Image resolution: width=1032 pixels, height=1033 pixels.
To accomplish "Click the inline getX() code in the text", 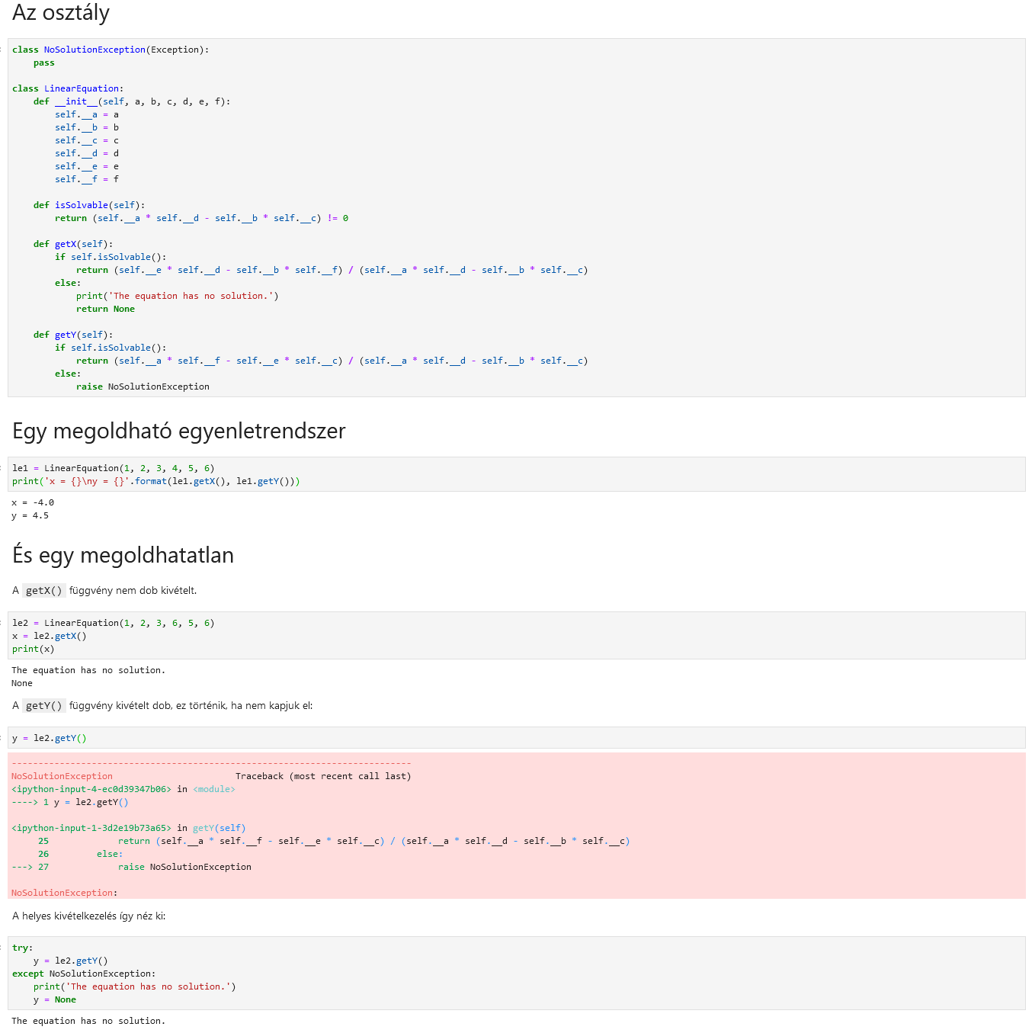I will tap(43, 591).
